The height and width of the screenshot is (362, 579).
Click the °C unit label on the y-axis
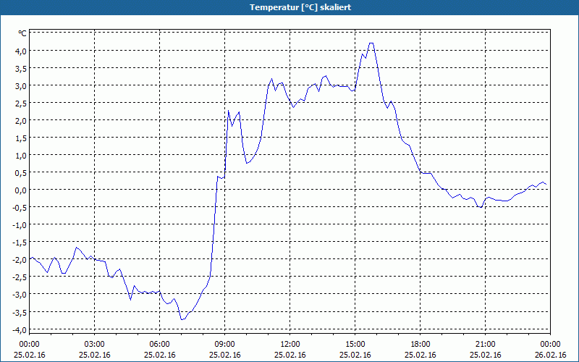22,33
